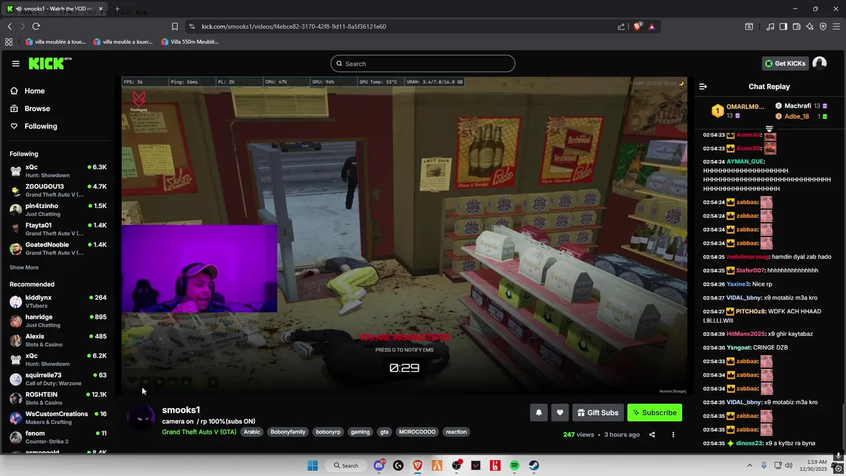Image resolution: width=846 pixels, height=476 pixels.
Task: Open the 'Villa 550m Meublé' bookmark
Action: tap(189, 42)
